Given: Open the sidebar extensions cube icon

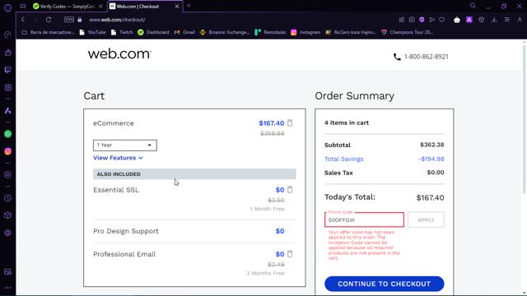Looking at the screenshot, I should click(x=7, y=215).
